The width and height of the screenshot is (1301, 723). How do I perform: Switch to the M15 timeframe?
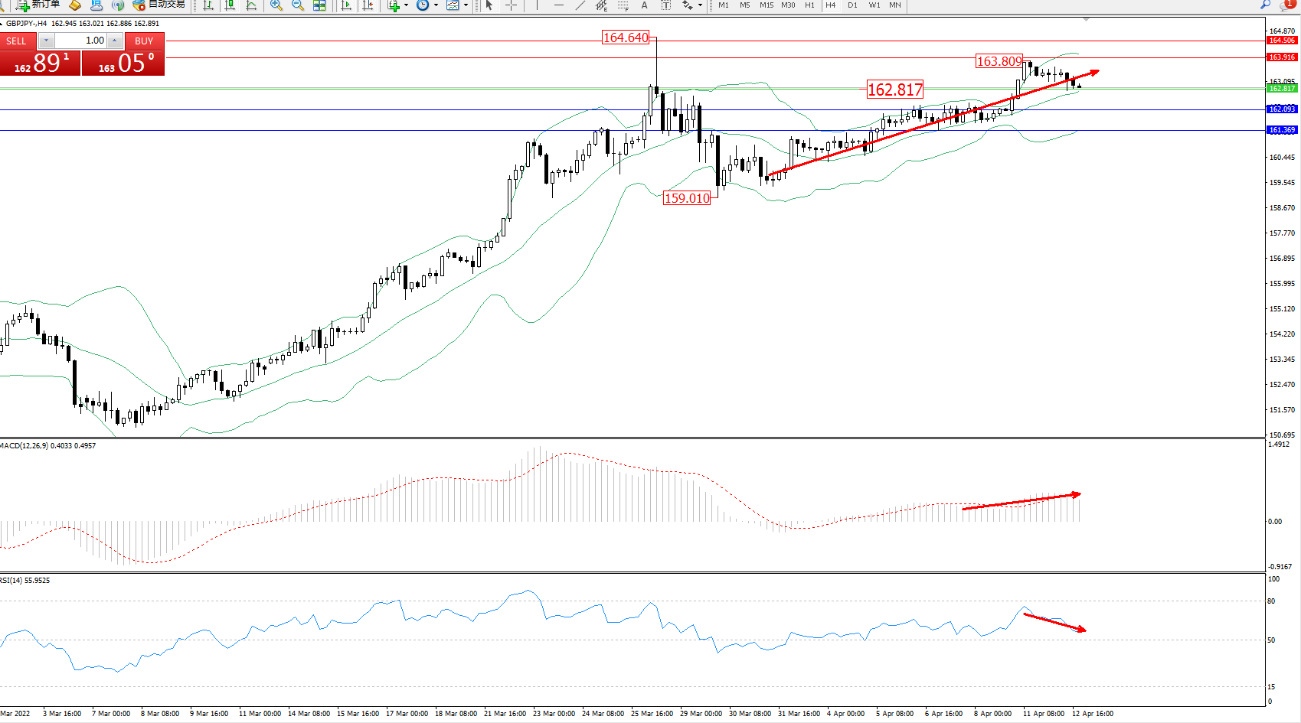click(766, 5)
